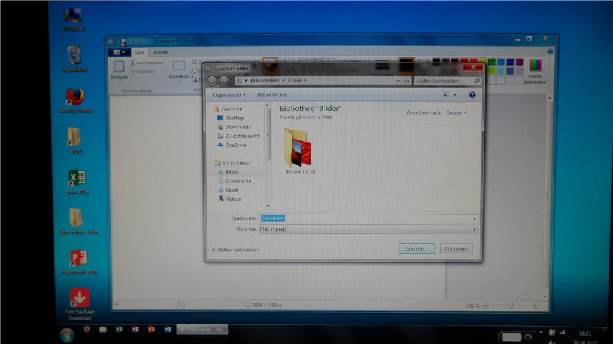Click the zoom out minus button in Paint
This screenshot has width=613, height=344.
point(485,306)
